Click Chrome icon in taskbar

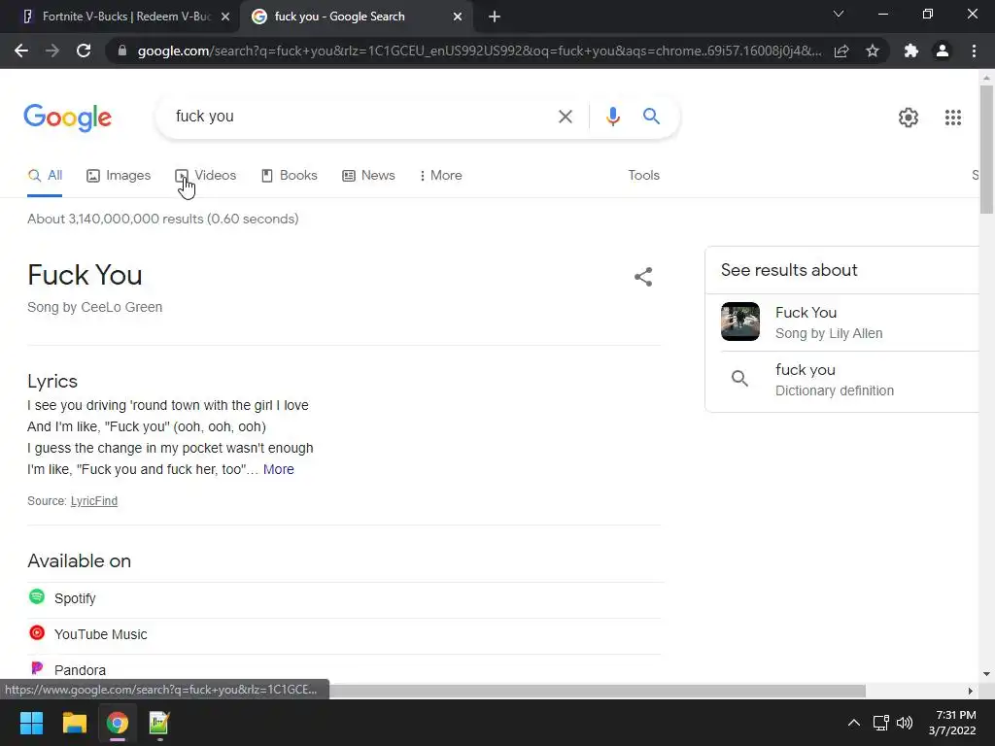pyautogui.click(x=118, y=723)
